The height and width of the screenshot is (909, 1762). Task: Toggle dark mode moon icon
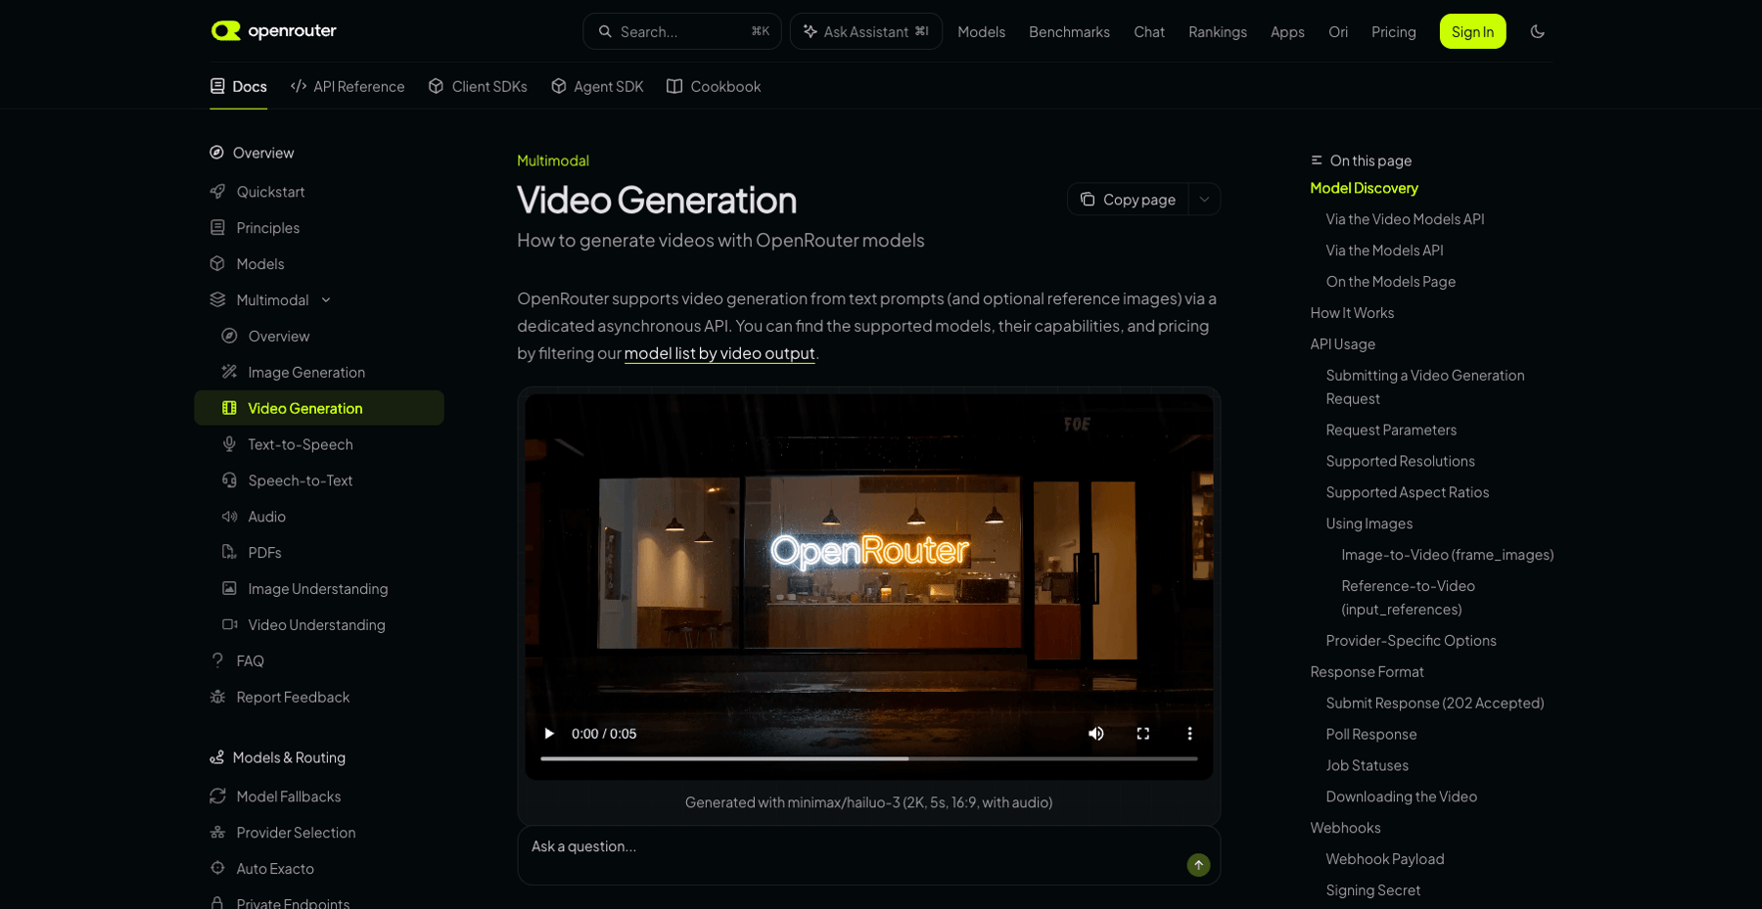pyautogui.click(x=1538, y=31)
